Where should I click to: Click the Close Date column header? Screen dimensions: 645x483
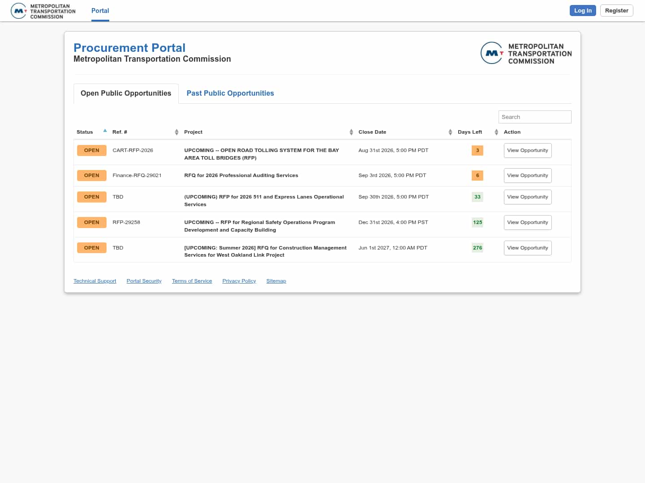(x=372, y=132)
